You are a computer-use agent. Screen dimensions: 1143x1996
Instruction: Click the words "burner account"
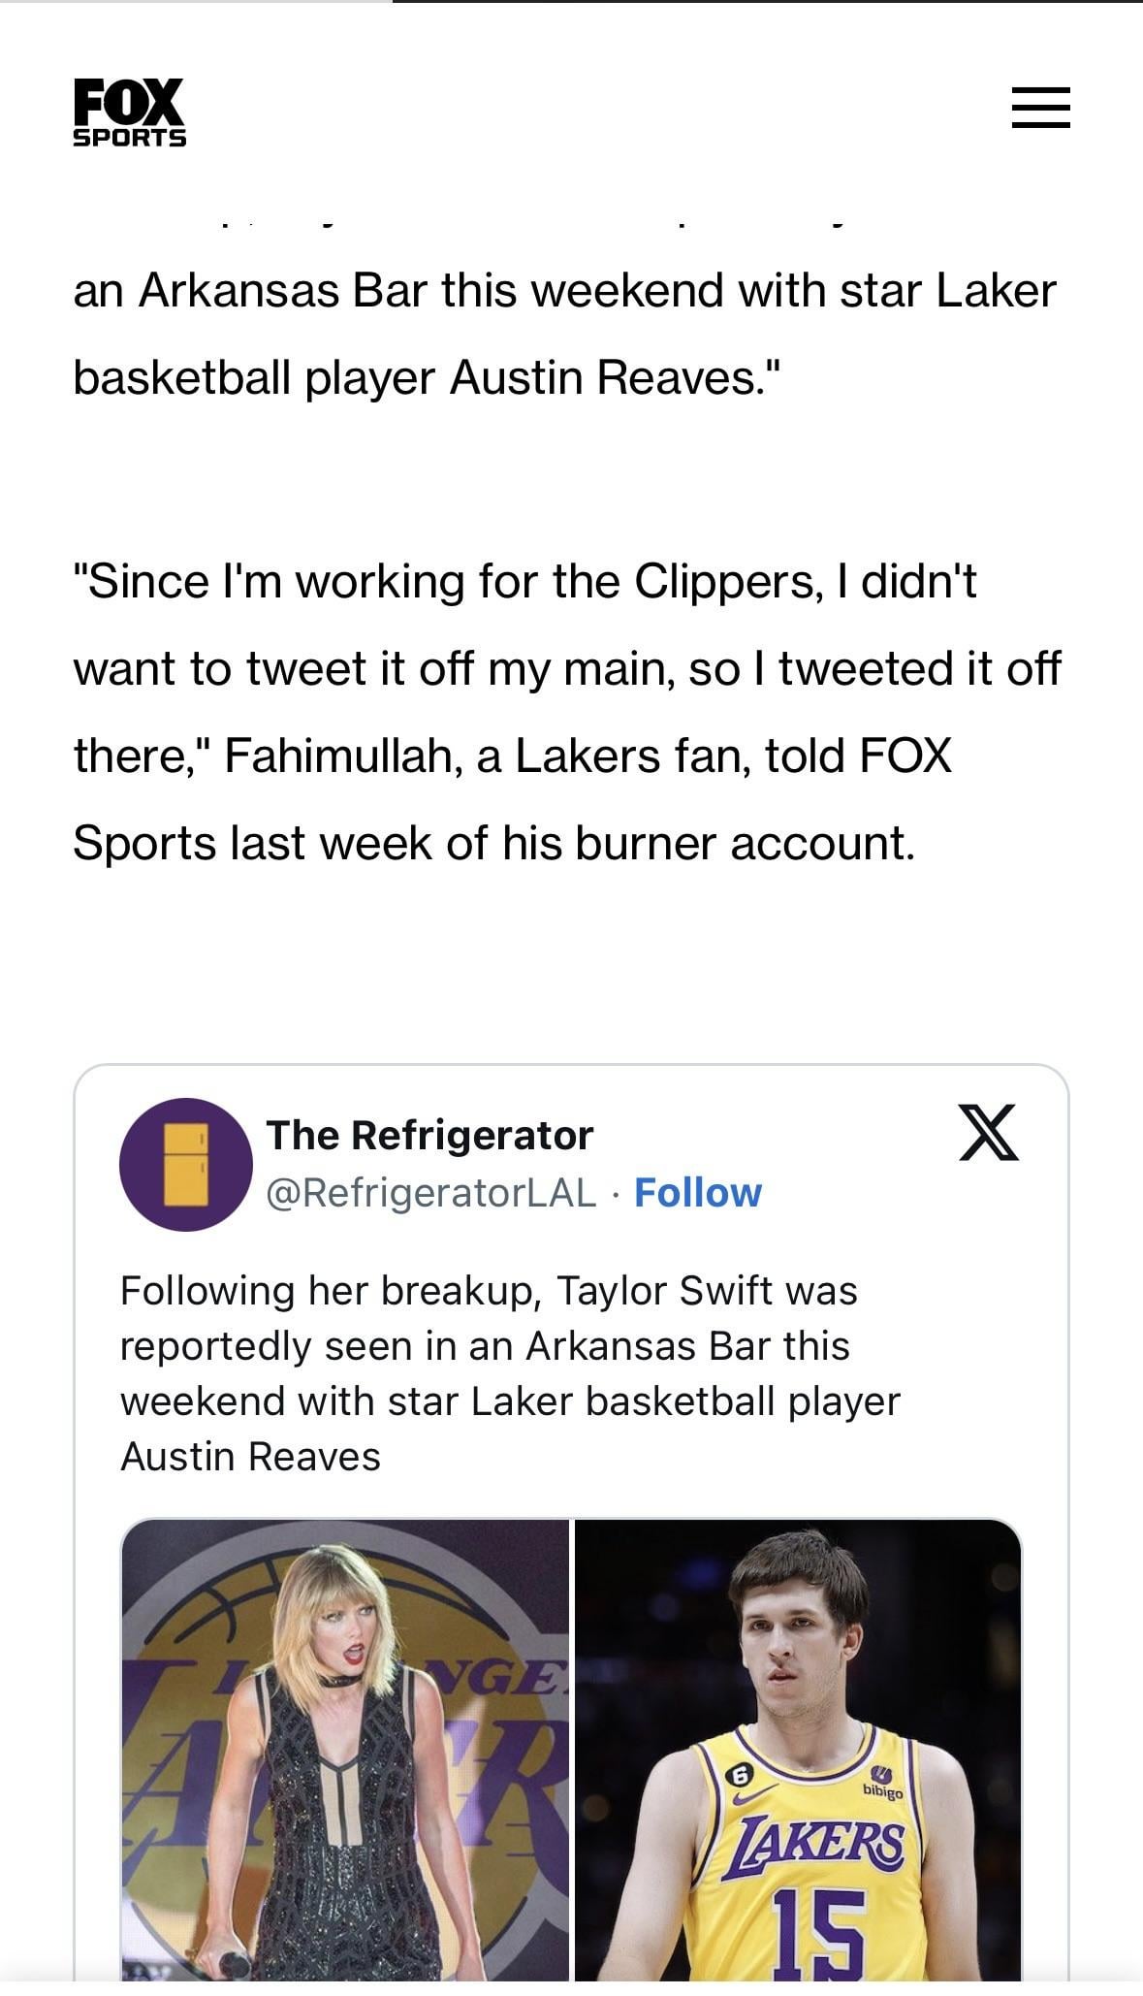point(744,843)
